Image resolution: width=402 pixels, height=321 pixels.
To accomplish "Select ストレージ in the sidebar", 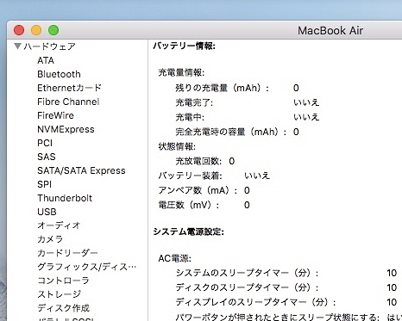I will point(60,294).
